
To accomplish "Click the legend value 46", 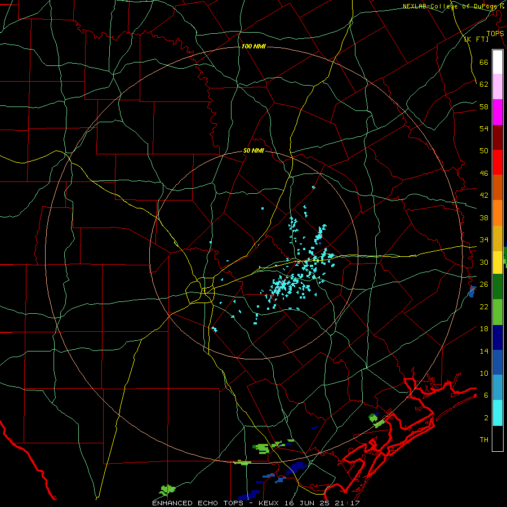I will (484, 174).
